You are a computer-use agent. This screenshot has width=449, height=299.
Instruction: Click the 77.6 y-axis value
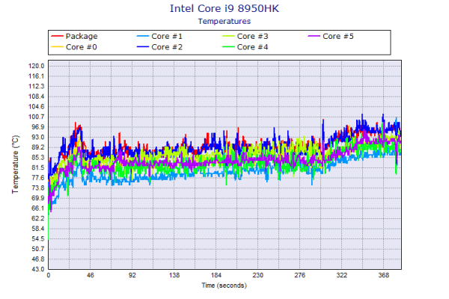click(x=38, y=178)
